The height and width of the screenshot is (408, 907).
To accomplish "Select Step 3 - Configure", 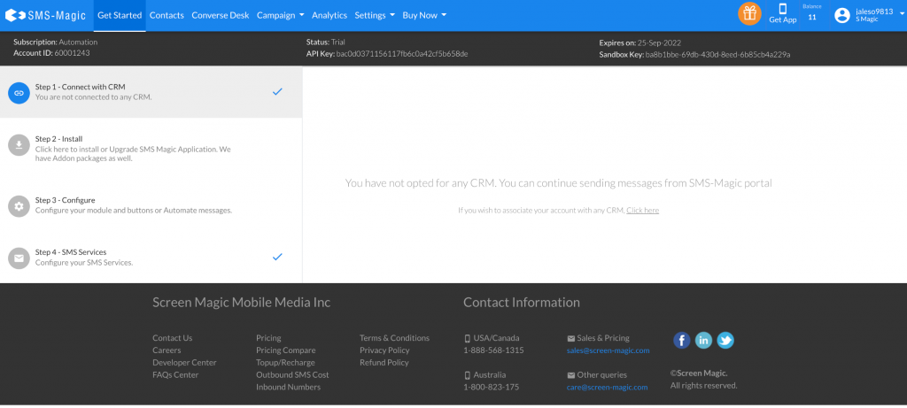I will tap(151, 205).
